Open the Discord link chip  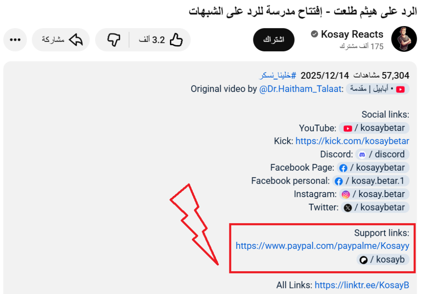point(382,154)
